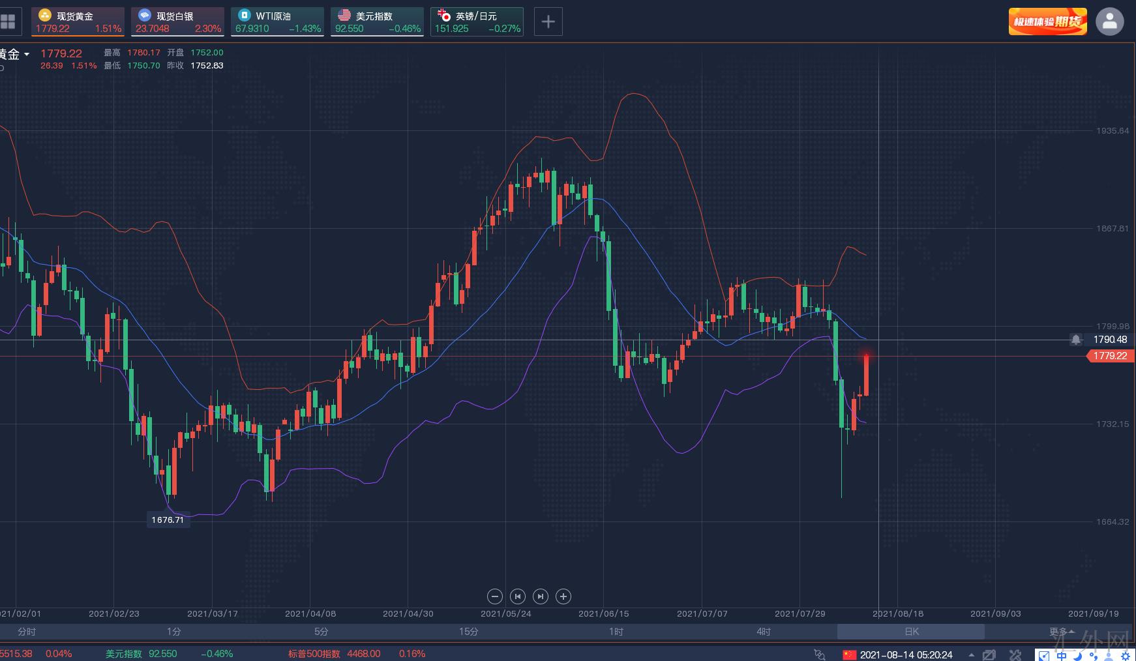1136x661 pixels.
Task: Open the user profile avatar
Action: pos(1109,22)
